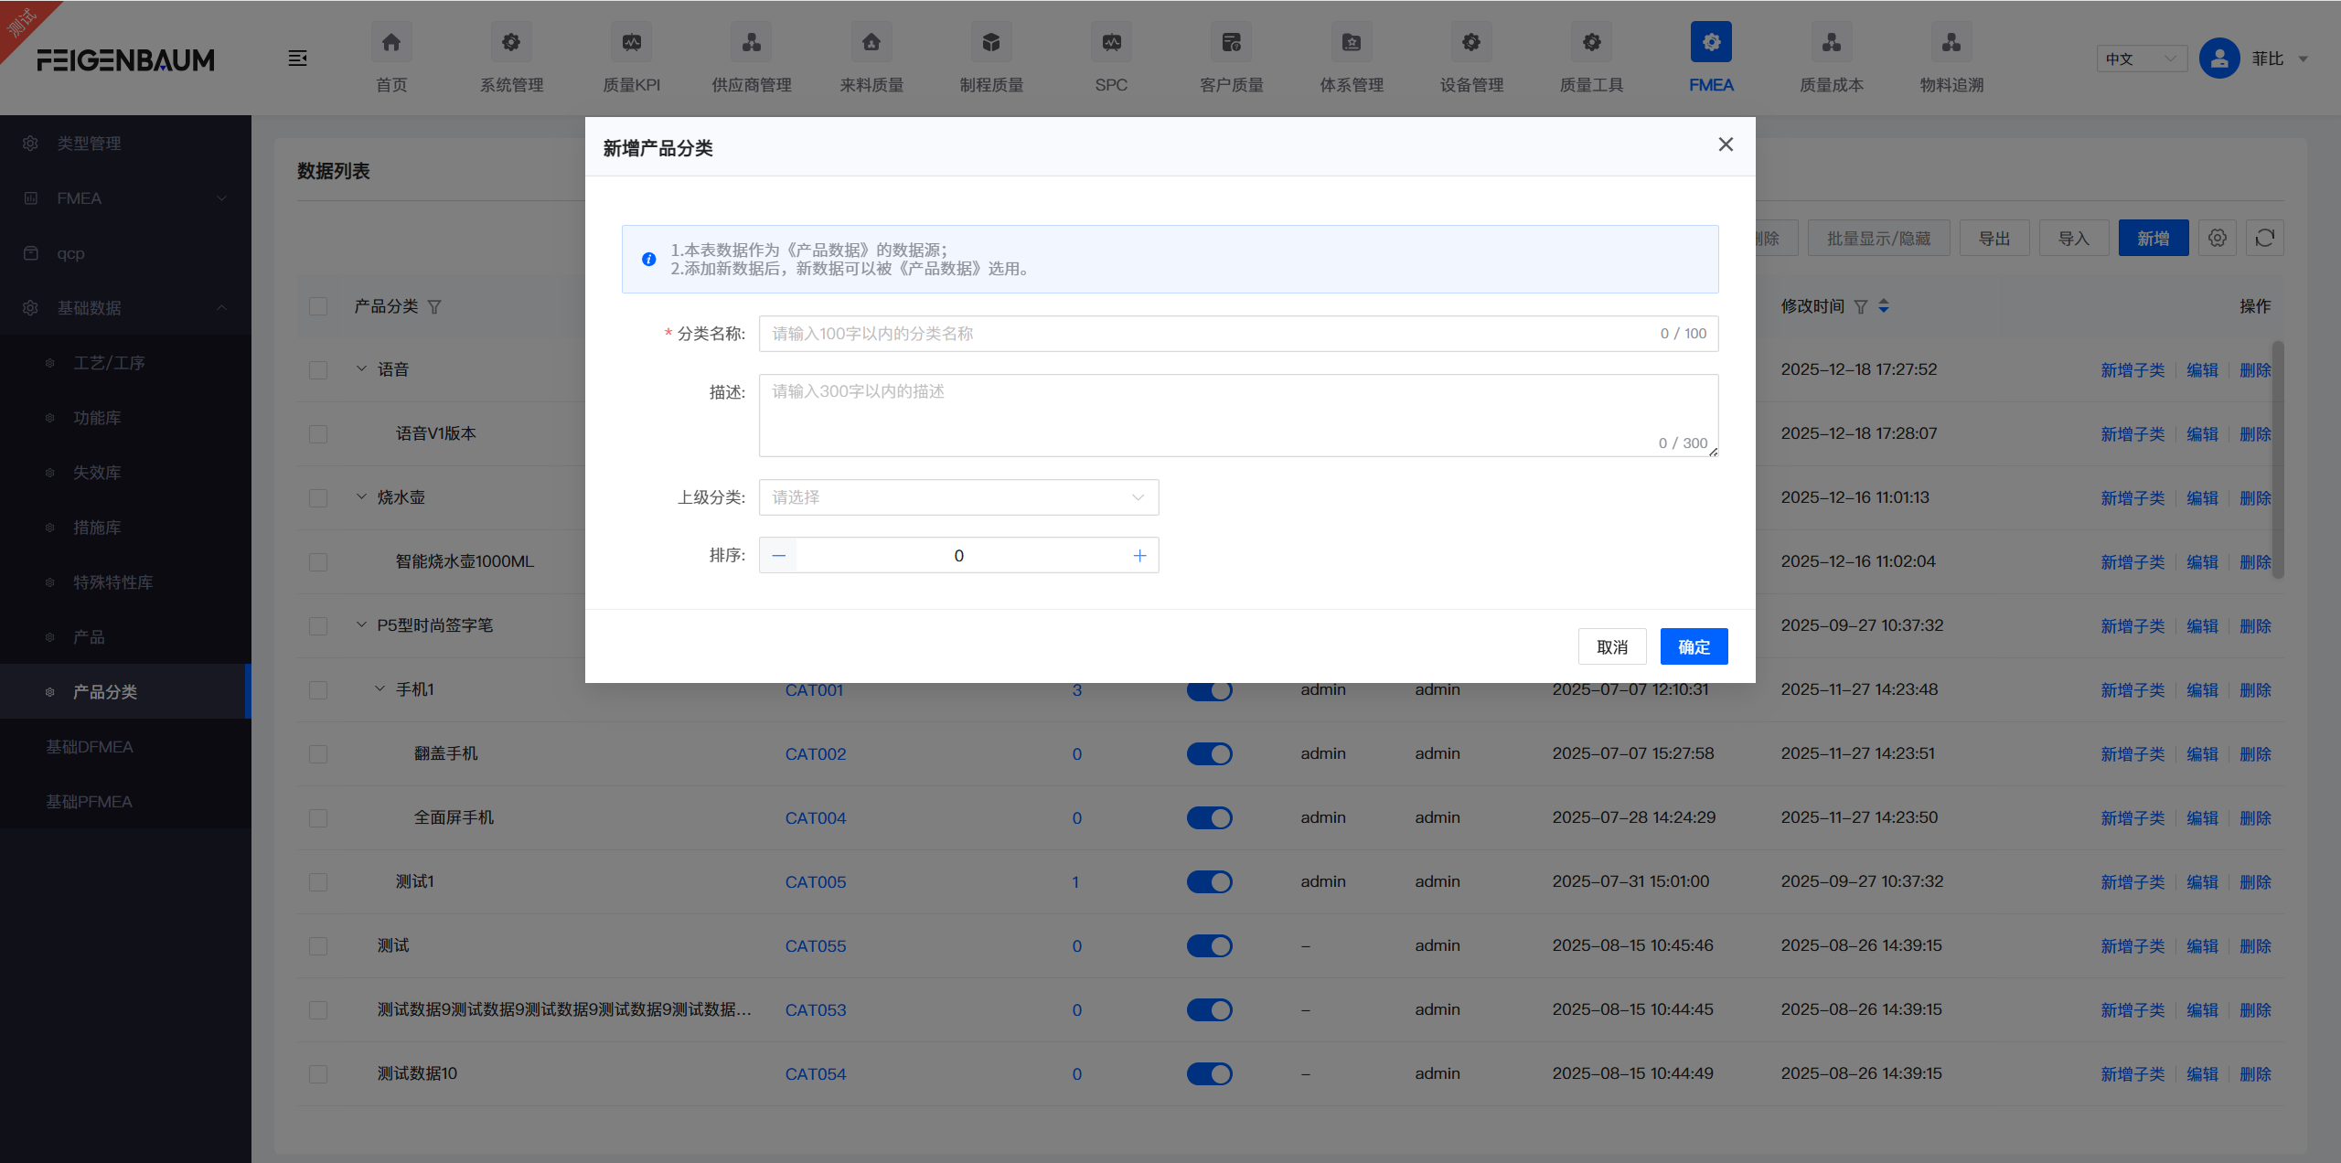This screenshot has width=2341, height=1163.
Task: Open the CAT005 category link
Action: 814,881
